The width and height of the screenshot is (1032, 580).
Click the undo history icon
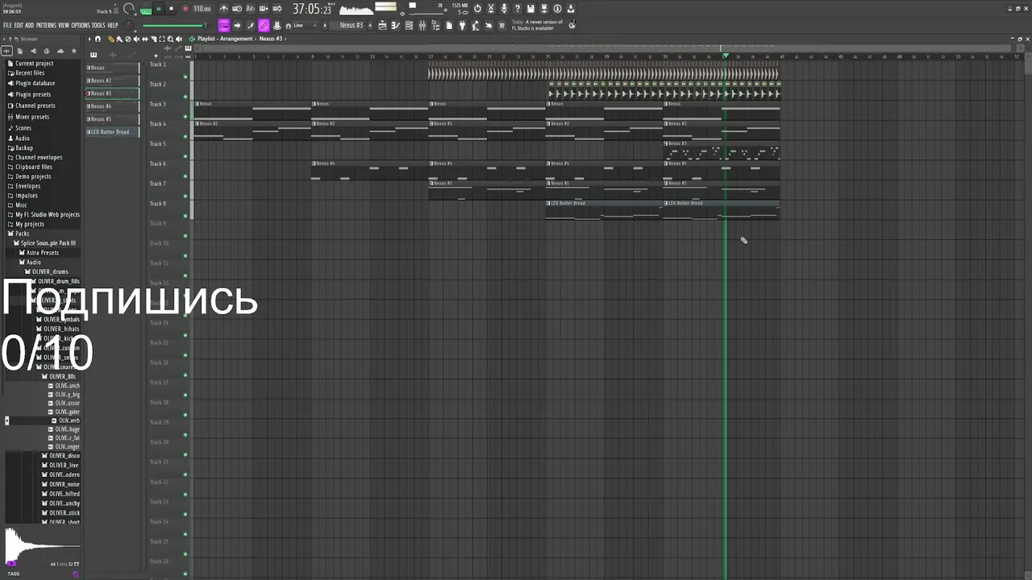click(x=477, y=9)
